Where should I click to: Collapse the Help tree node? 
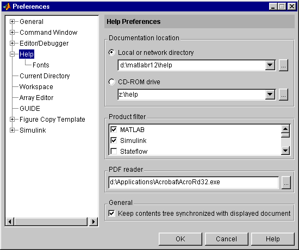coord(12,54)
